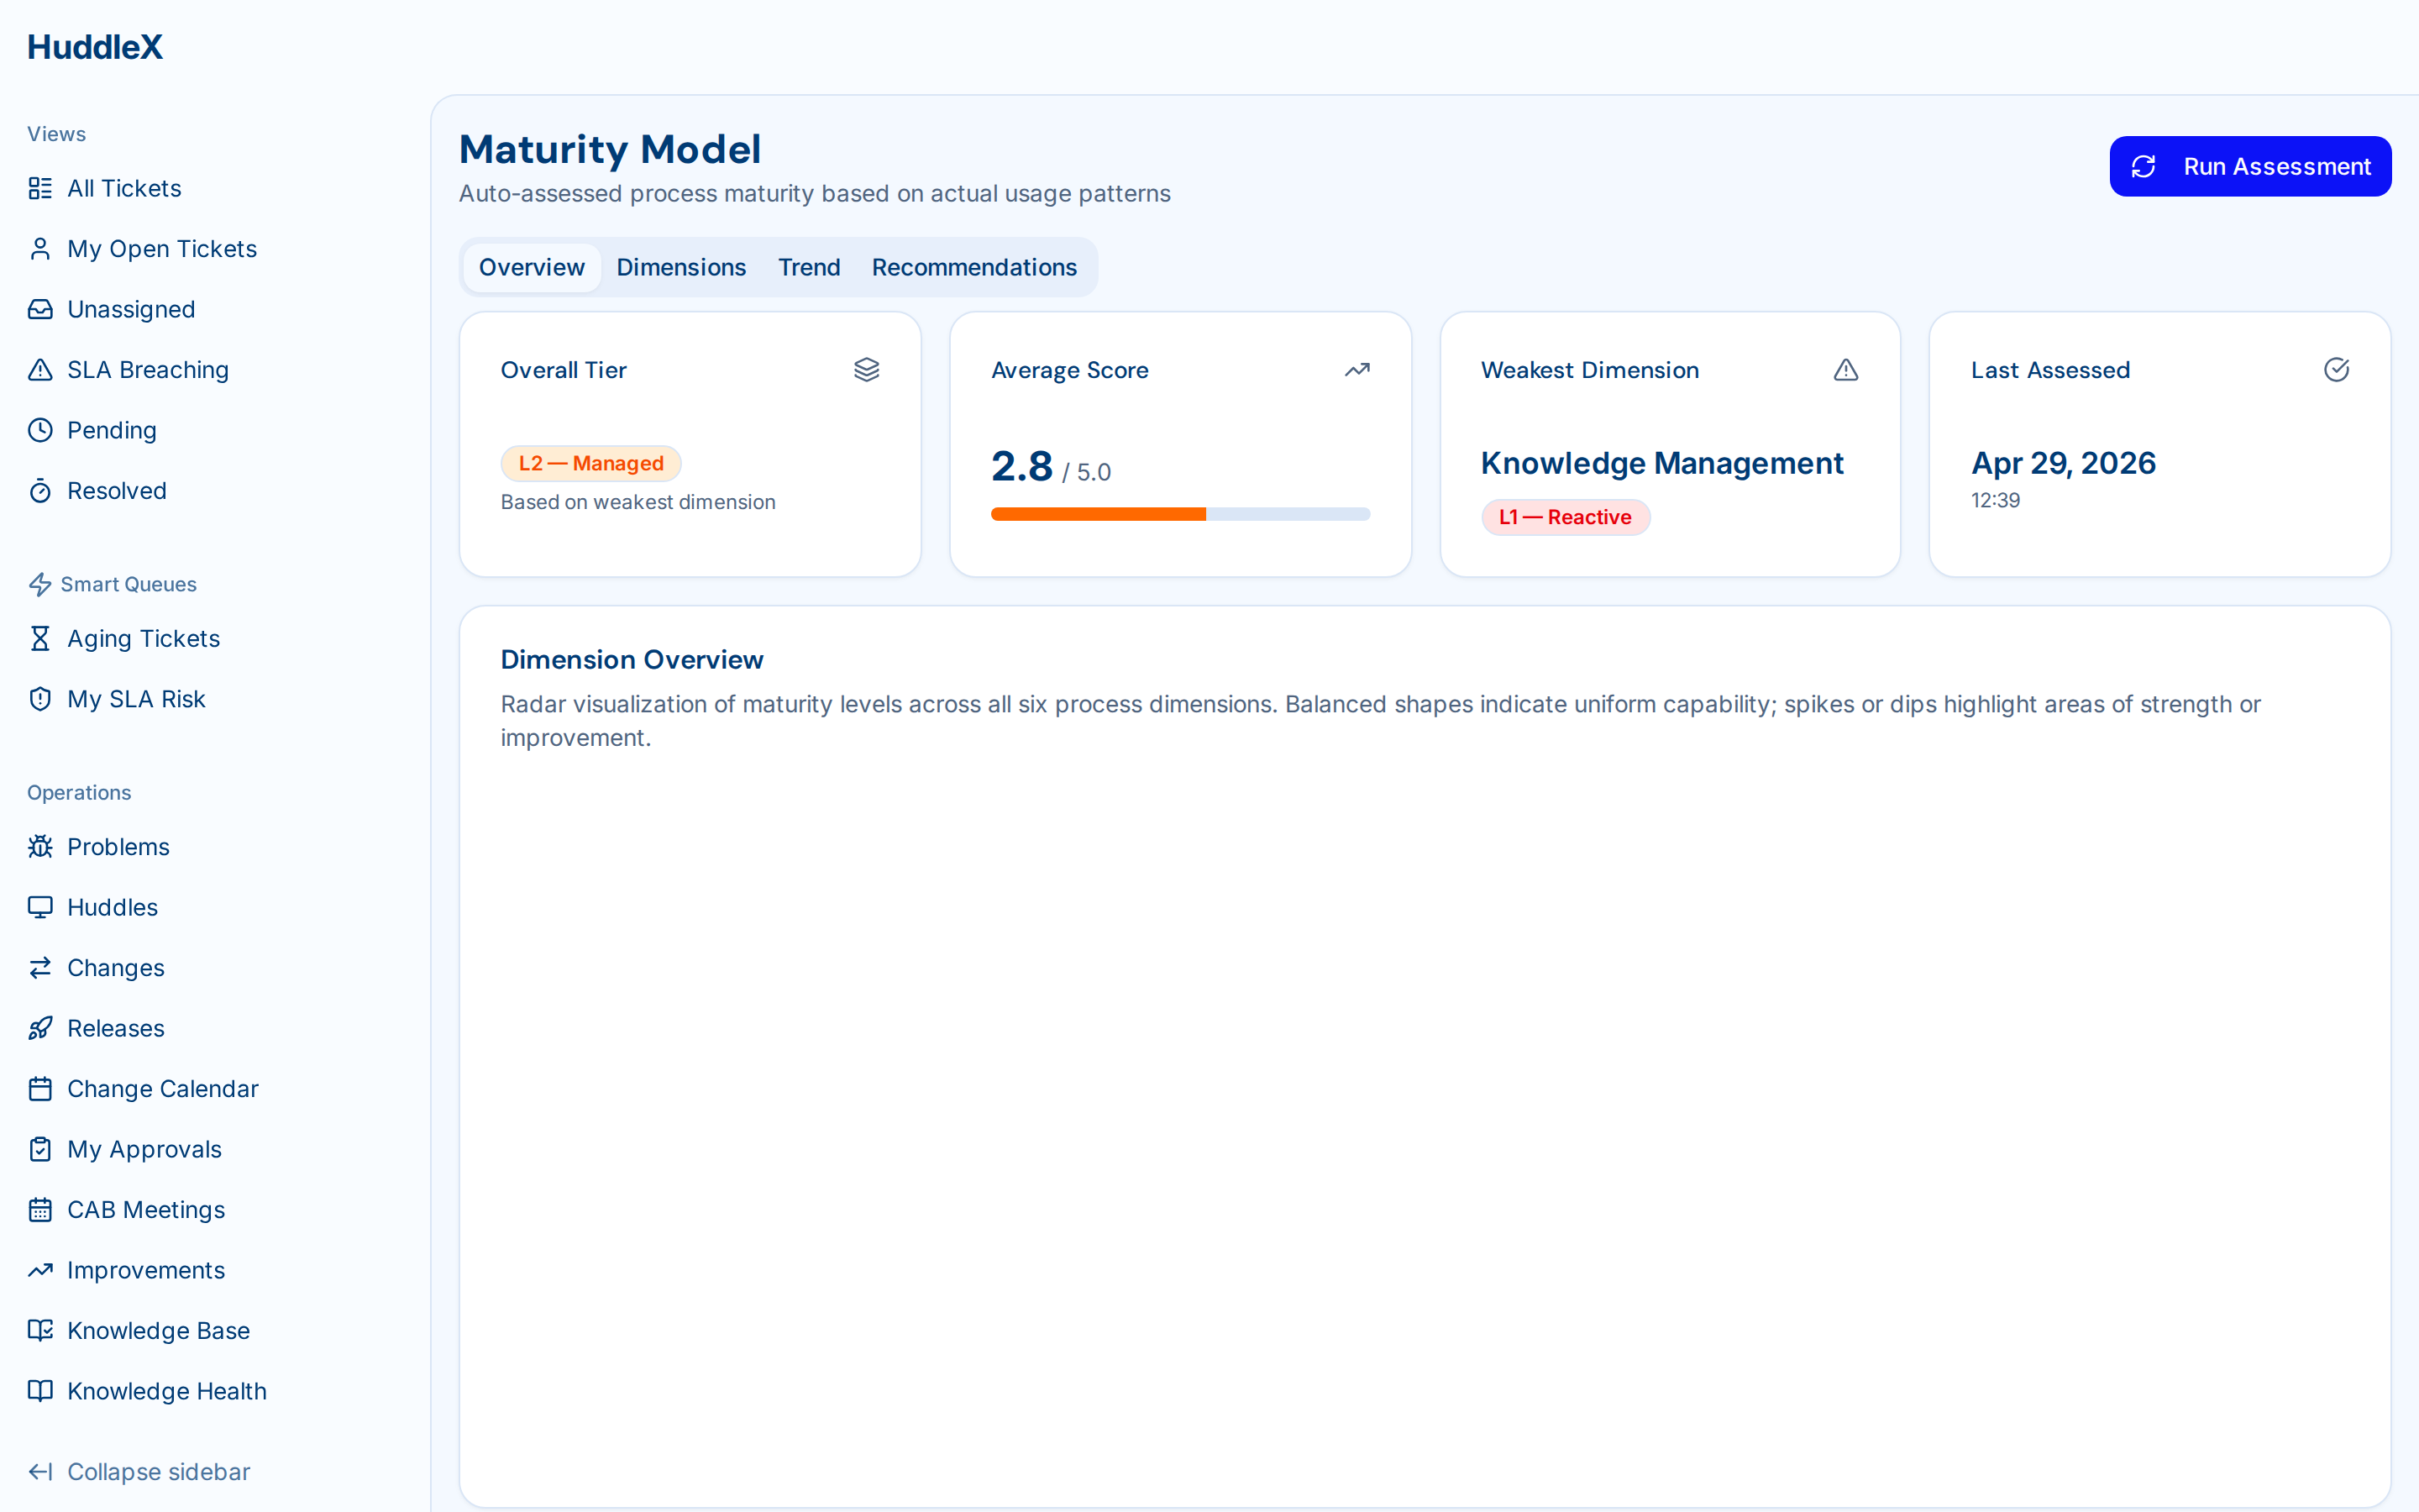2419x1512 pixels.
Task: Click the trend icon on Average Score card
Action: pos(1357,370)
